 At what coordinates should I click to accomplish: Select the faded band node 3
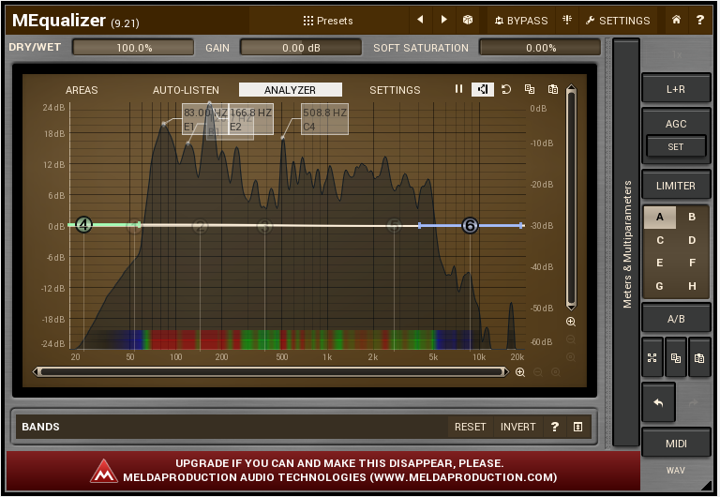(x=264, y=226)
